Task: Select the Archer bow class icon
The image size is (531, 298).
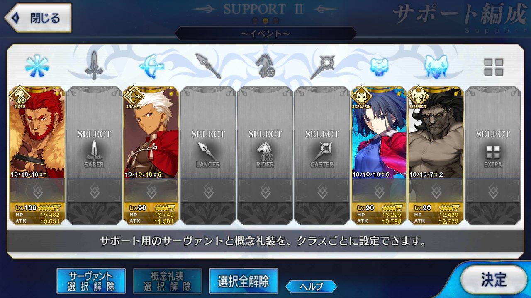Action: 151,66
